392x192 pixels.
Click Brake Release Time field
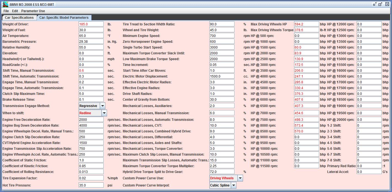coord(91,100)
